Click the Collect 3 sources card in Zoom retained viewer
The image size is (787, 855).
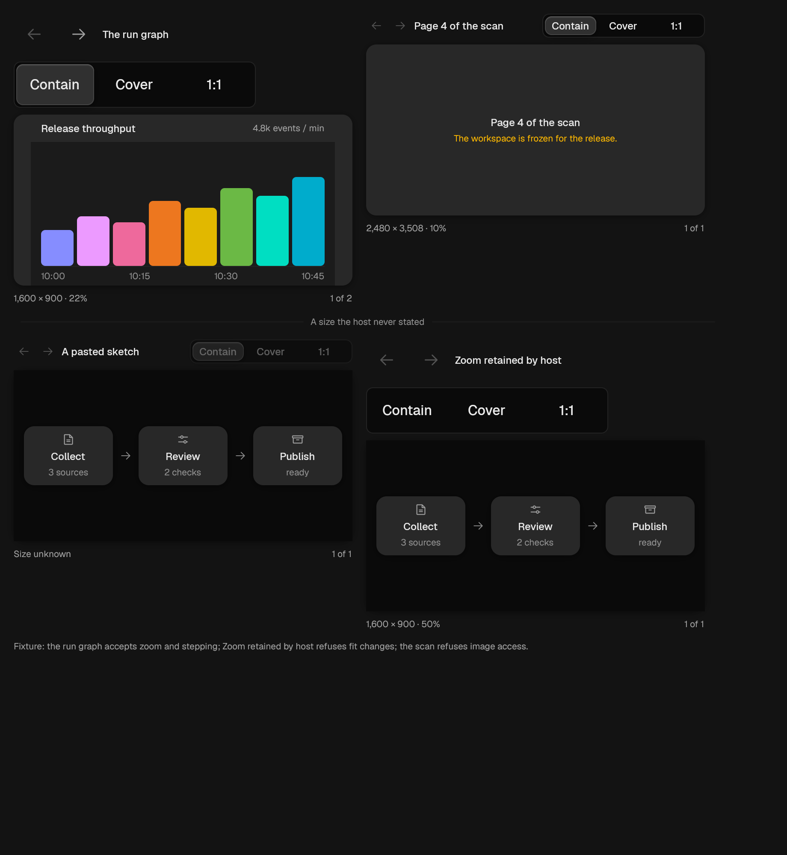(421, 526)
